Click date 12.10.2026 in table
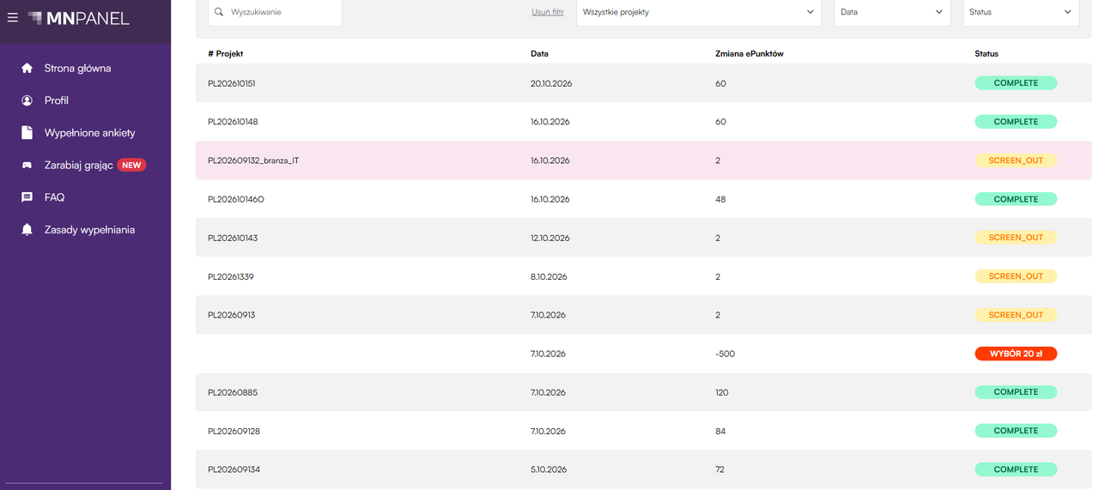Image resolution: width=1099 pixels, height=490 pixels. [550, 238]
